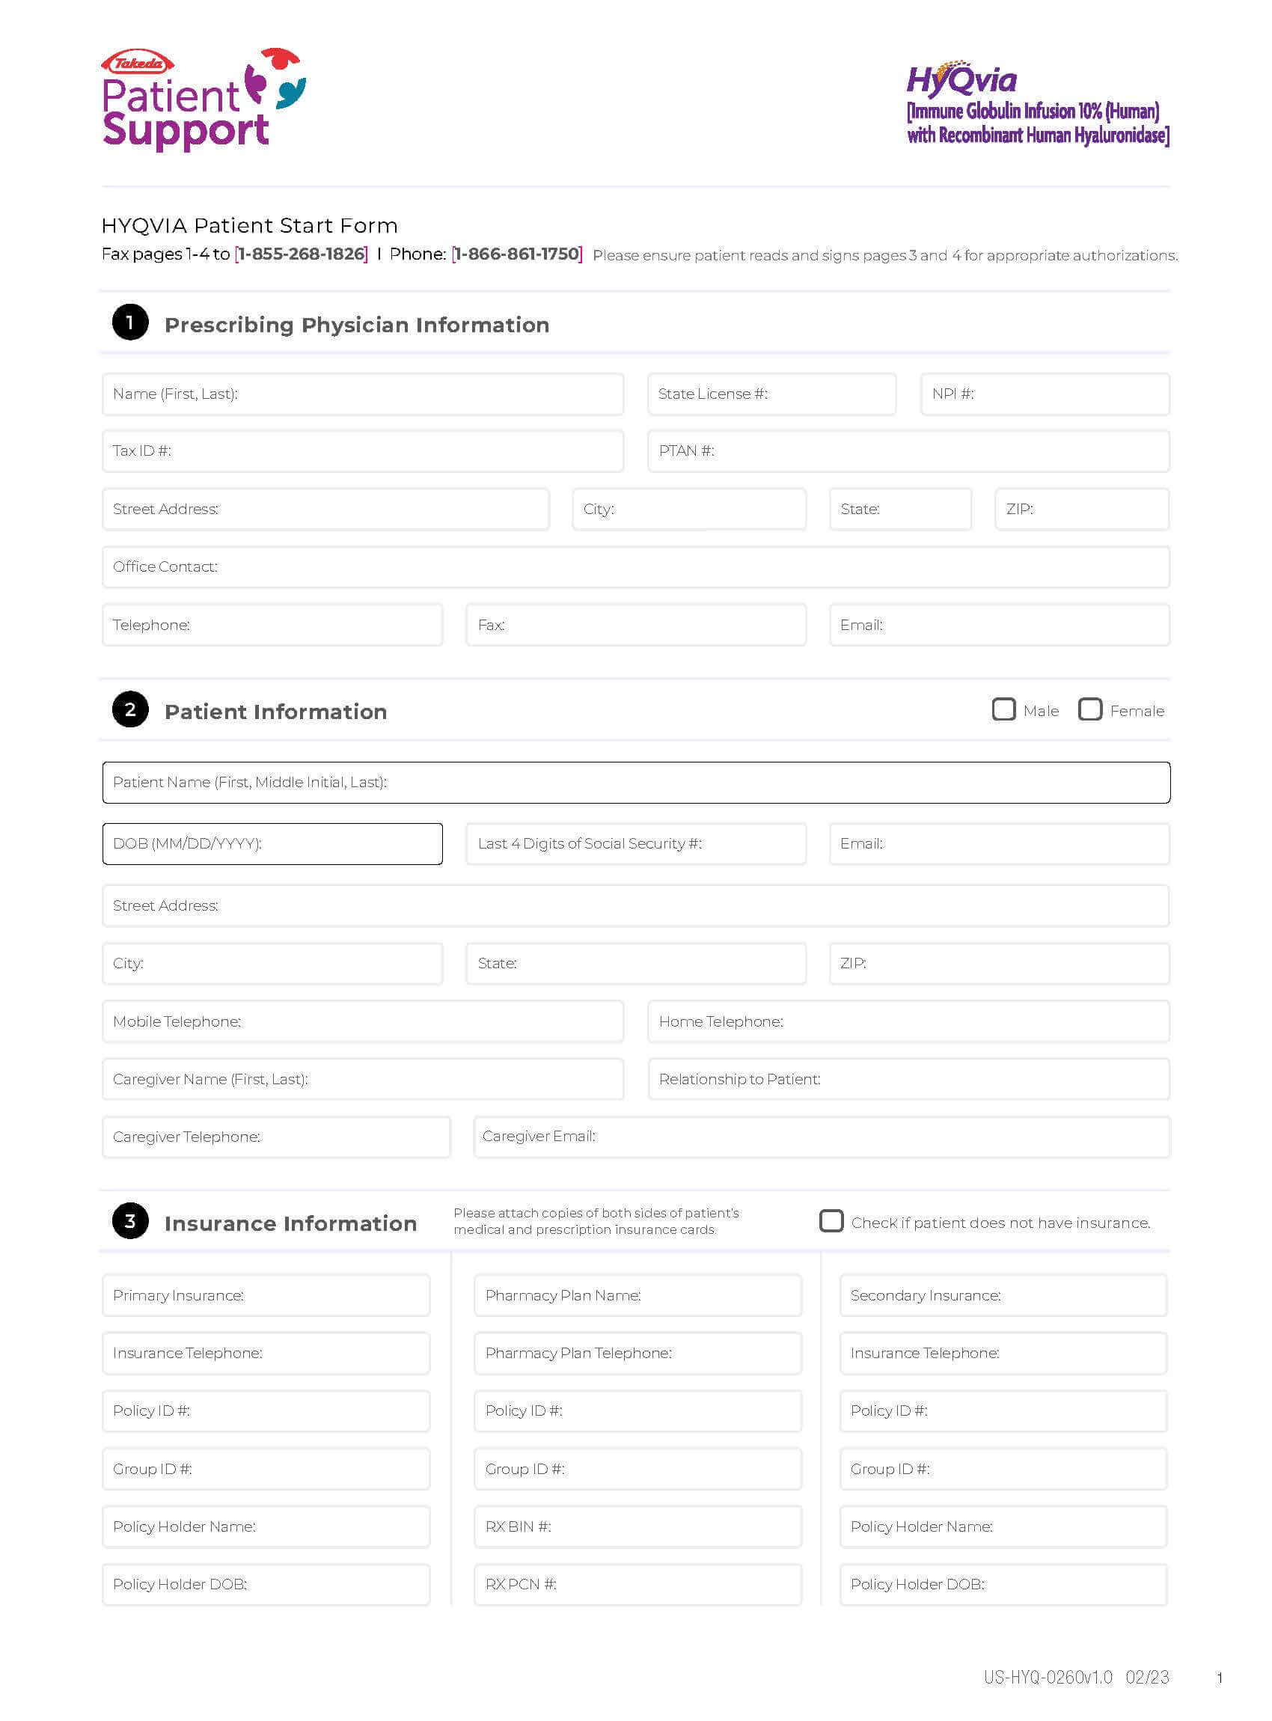This screenshot has height=1721, width=1272.
Task: Focus the Last 4 Digits of Social Security field
Action: (635, 844)
